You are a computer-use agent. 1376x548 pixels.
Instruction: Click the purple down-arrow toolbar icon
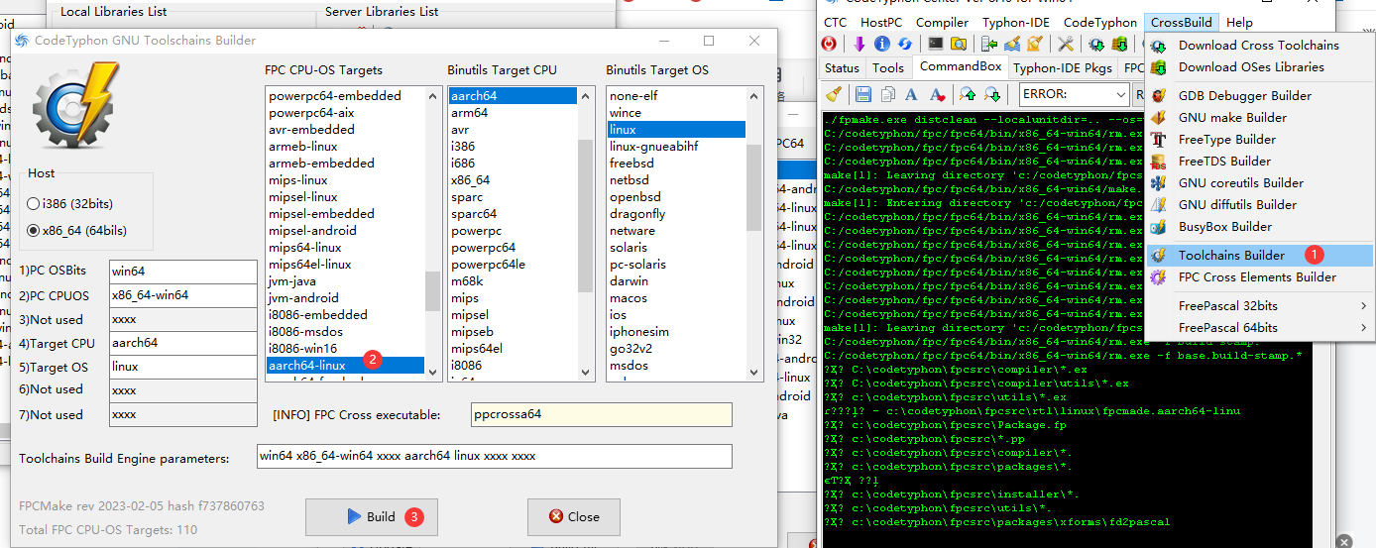tap(860, 44)
